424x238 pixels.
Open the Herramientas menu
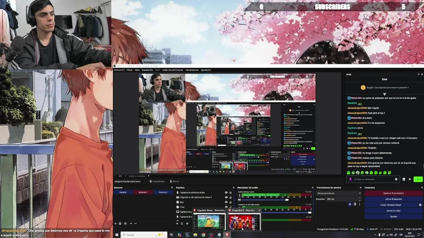point(192,70)
